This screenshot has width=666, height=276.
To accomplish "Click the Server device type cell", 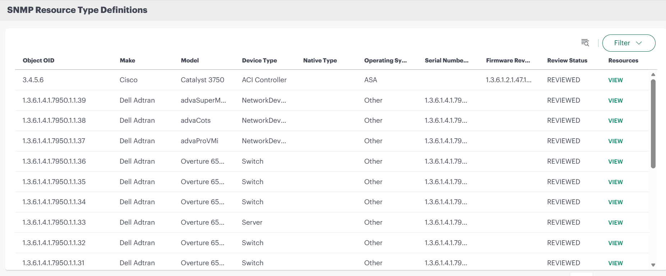I will click(252, 222).
